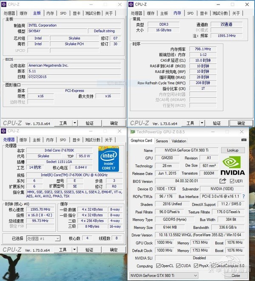Click 验证 button in memory CPU-Z window
The height and width of the screenshot is (281, 255).
tap(217, 123)
